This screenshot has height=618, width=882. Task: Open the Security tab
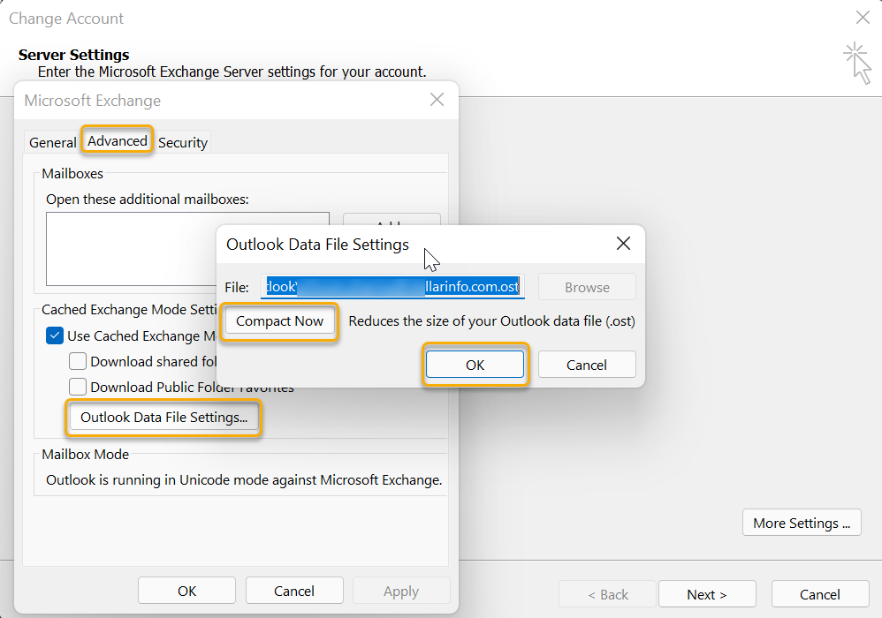(182, 142)
